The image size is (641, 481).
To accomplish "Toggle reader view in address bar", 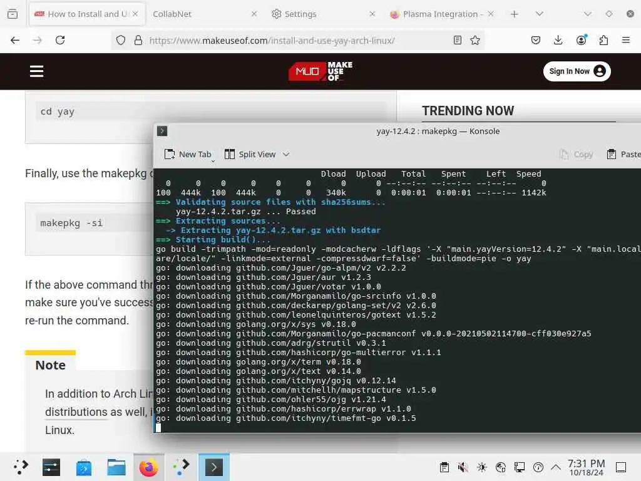I will [458, 40].
